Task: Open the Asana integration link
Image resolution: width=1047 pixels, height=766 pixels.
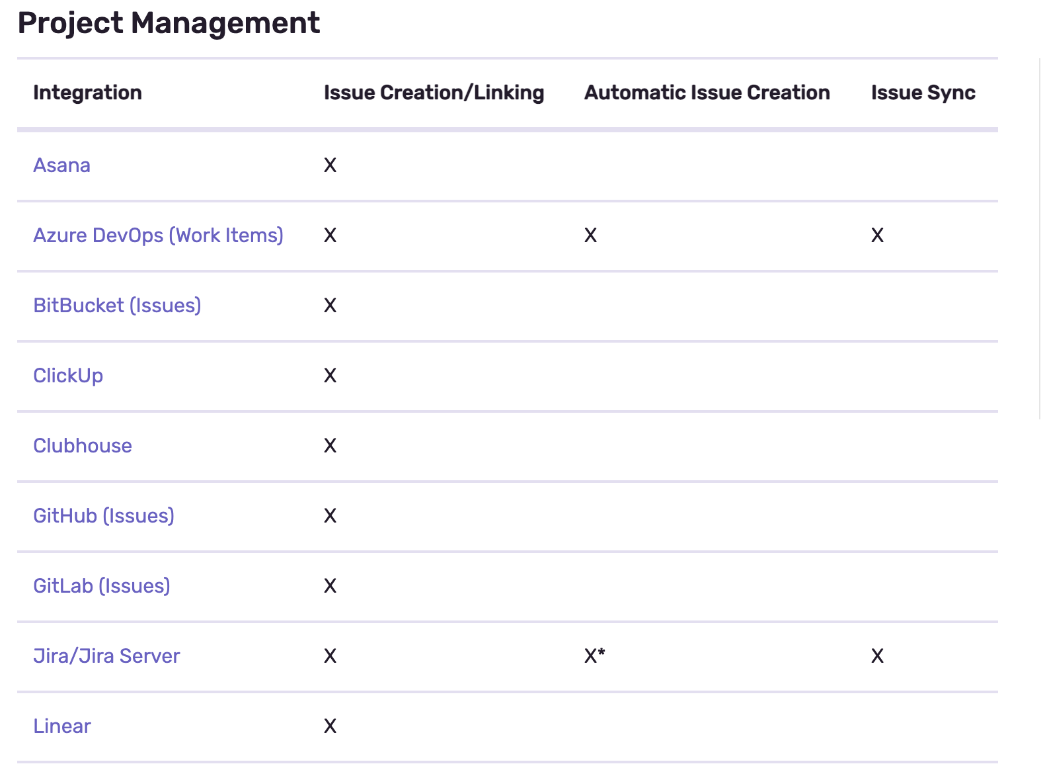Action: click(61, 165)
